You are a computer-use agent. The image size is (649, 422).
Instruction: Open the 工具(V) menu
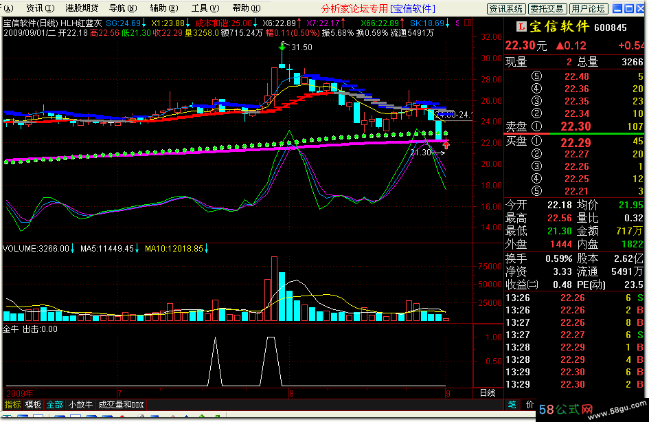point(205,8)
